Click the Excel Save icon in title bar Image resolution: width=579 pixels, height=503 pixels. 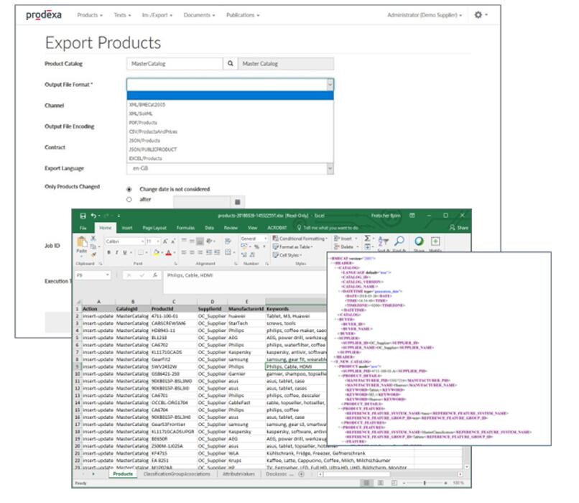point(83,215)
